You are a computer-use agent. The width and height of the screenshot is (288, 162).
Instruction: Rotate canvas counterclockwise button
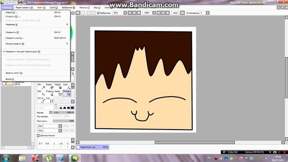tap(159, 13)
